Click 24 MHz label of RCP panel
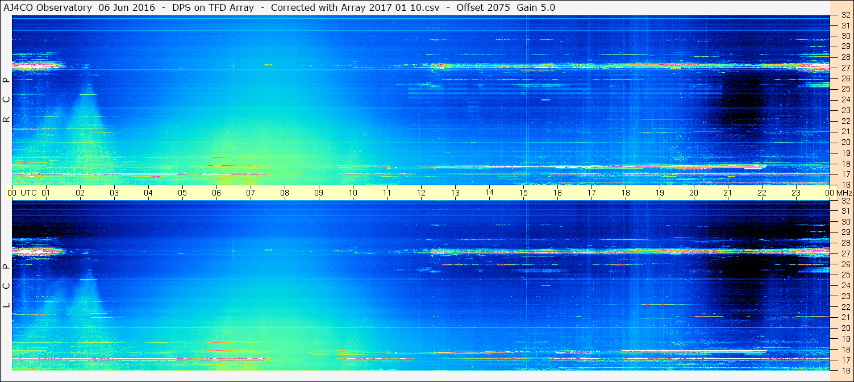This screenshot has width=854, height=382. pyautogui.click(x=846, y=100)
